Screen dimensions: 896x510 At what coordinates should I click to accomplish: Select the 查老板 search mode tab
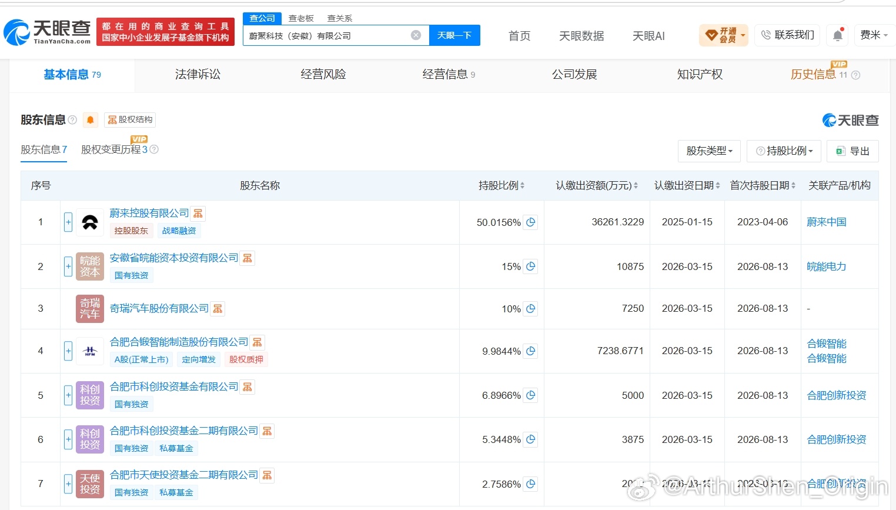coord(301,18)
